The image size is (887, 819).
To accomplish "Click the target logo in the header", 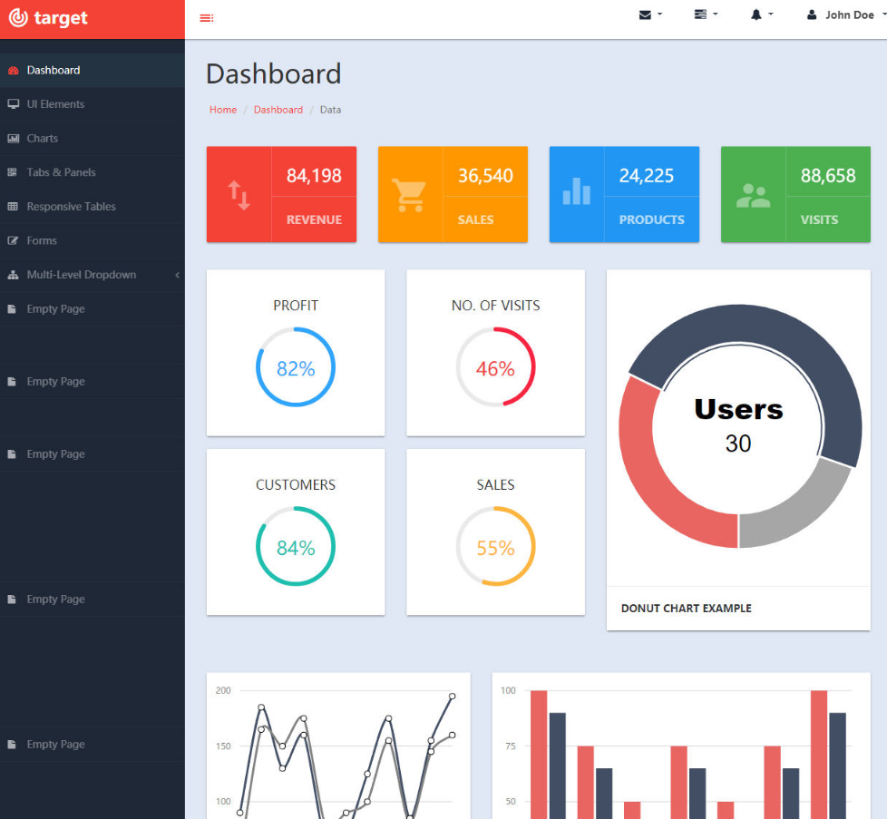I will (49, 18).
